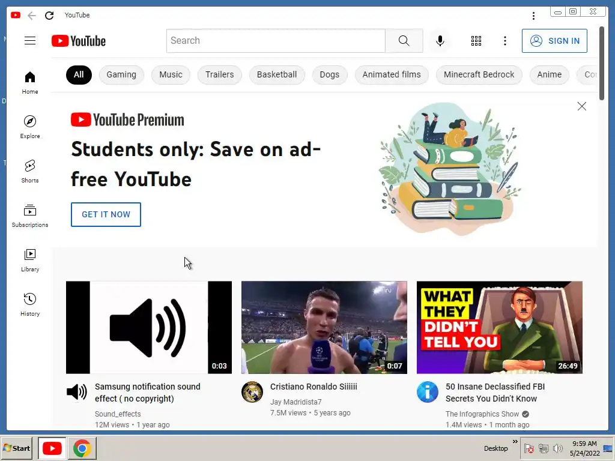Click the SIGN IN button
This screenshot has height=461, width=615.
554,41
